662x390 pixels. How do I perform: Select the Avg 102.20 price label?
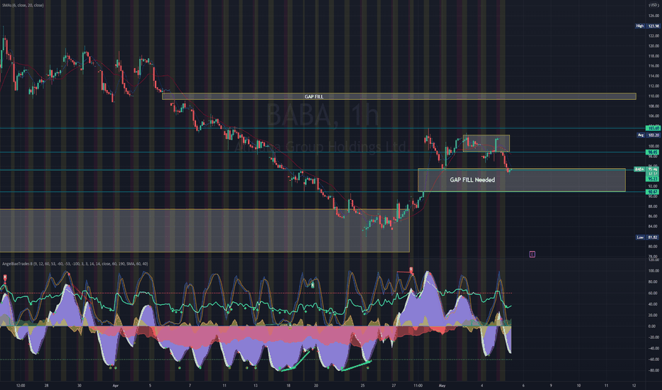click(648, 135)
